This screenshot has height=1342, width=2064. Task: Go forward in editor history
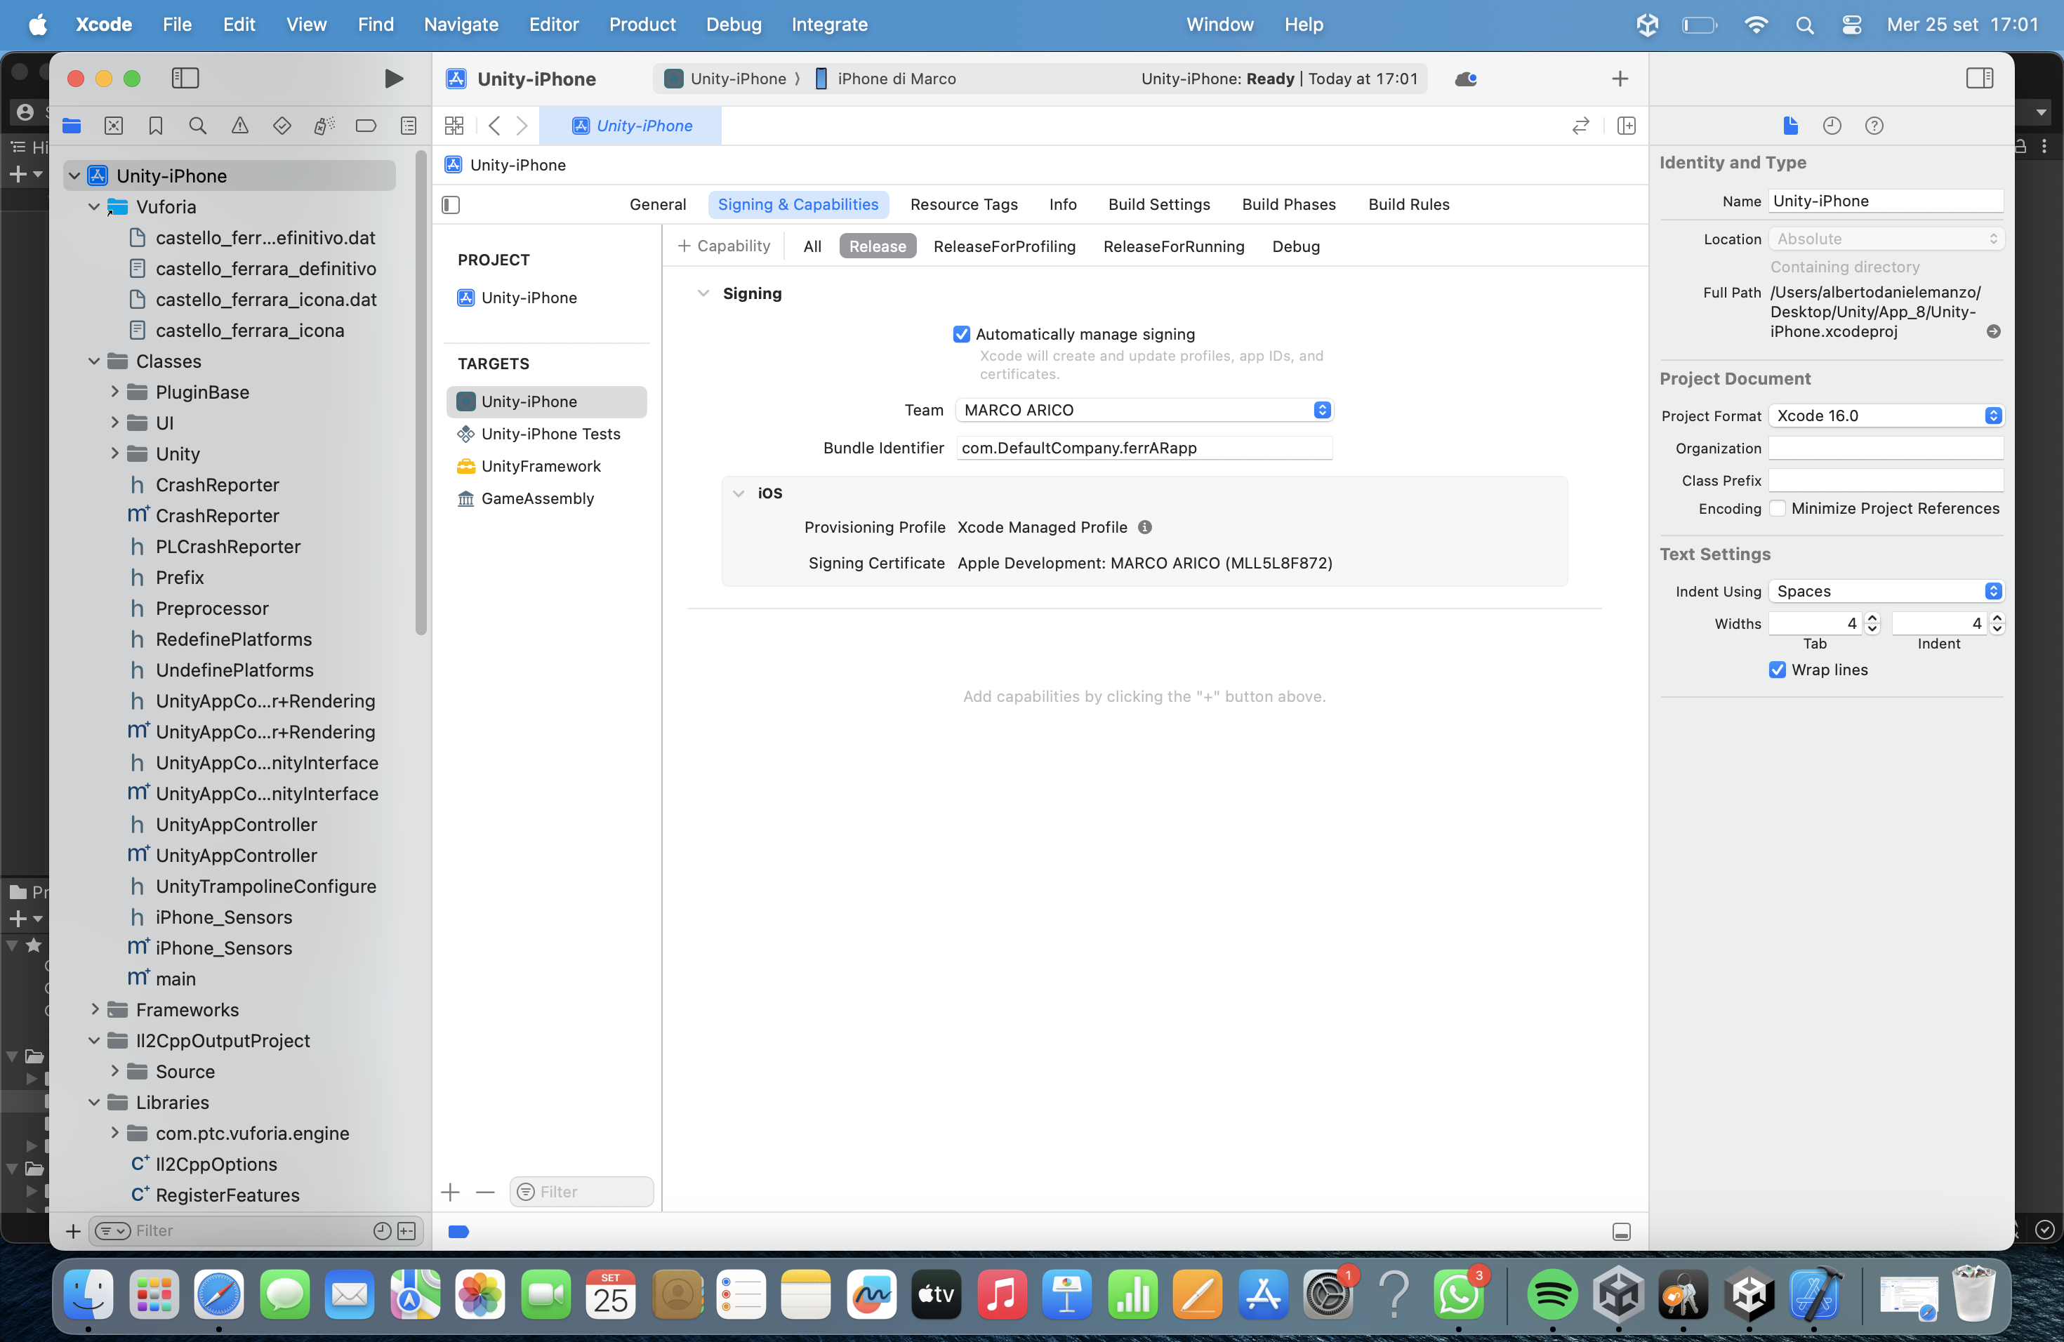click(522, 126)
